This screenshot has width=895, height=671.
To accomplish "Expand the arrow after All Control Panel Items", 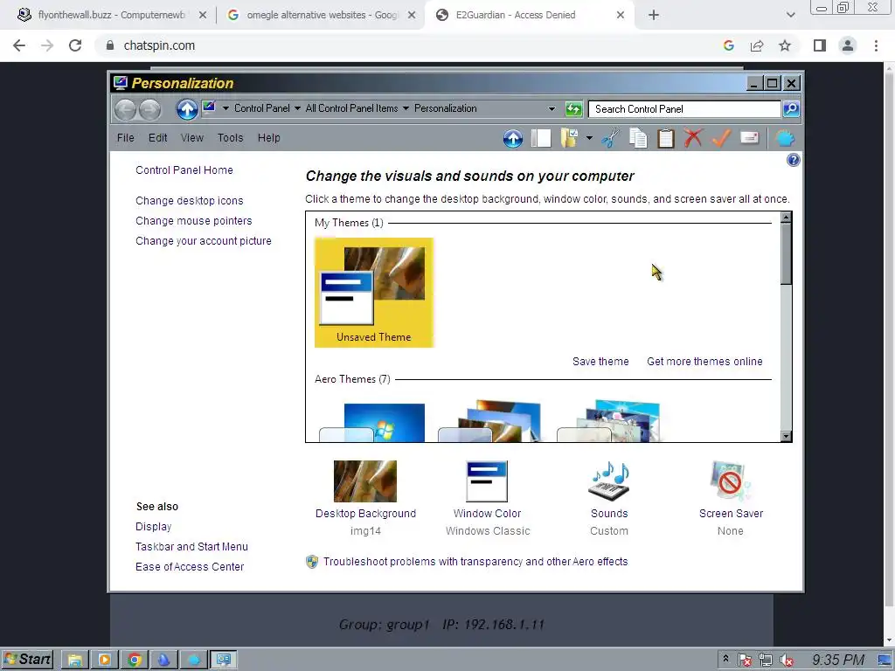I will [406, 108].
